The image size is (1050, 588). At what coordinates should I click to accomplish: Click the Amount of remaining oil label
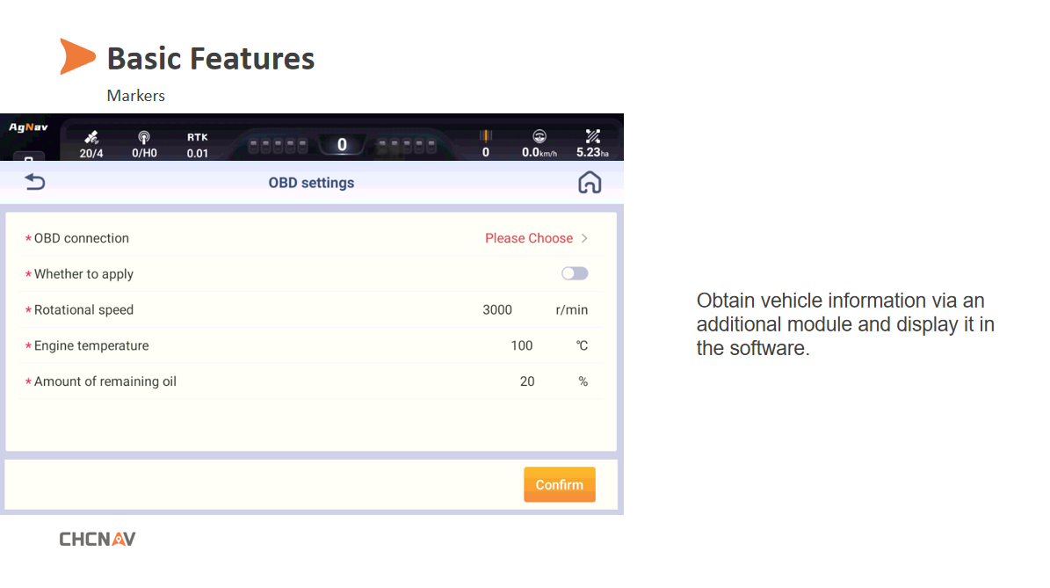click(x=105, y=381)
